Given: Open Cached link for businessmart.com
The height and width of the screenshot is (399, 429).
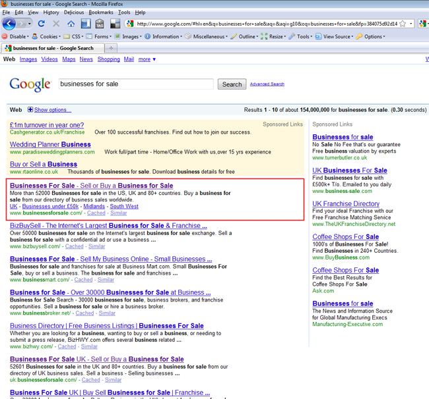Looking at the screenshot, I should (83, 280).
